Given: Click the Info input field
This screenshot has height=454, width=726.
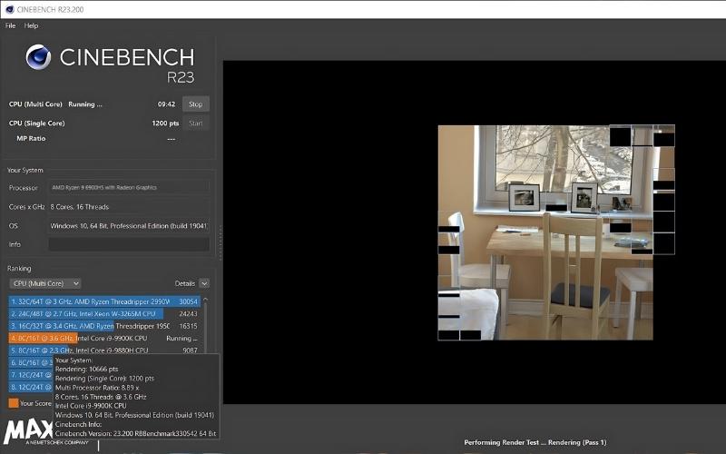Looking at the screenshot, I should (129, 244).
